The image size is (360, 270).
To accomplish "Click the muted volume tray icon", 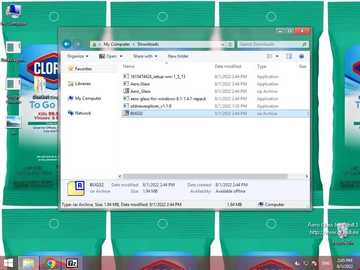I will [297, 263].
